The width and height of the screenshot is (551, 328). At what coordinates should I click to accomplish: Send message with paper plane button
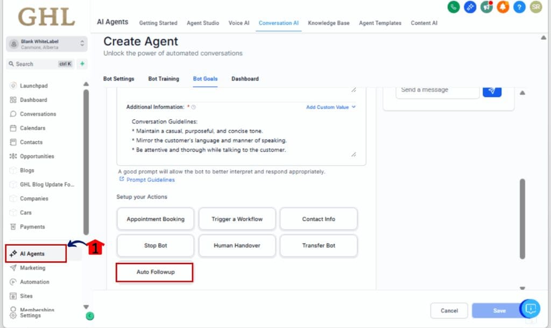(492, 90)
